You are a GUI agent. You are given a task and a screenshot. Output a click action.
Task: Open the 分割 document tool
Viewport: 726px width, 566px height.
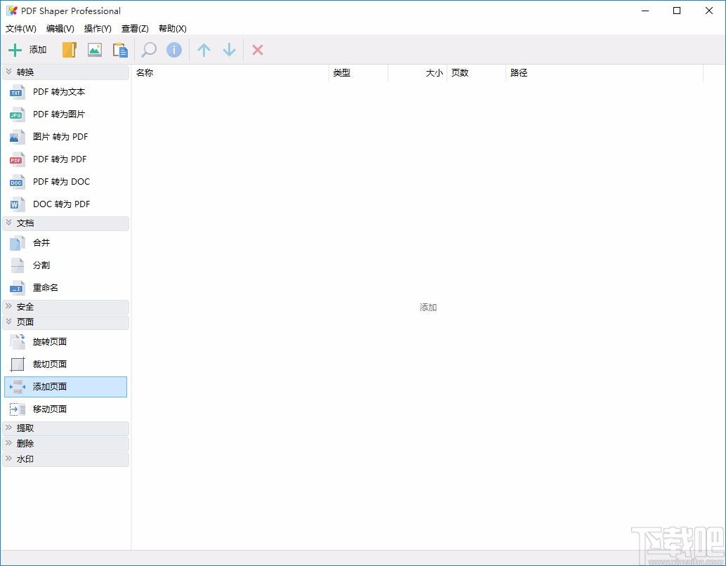[41, 265]
